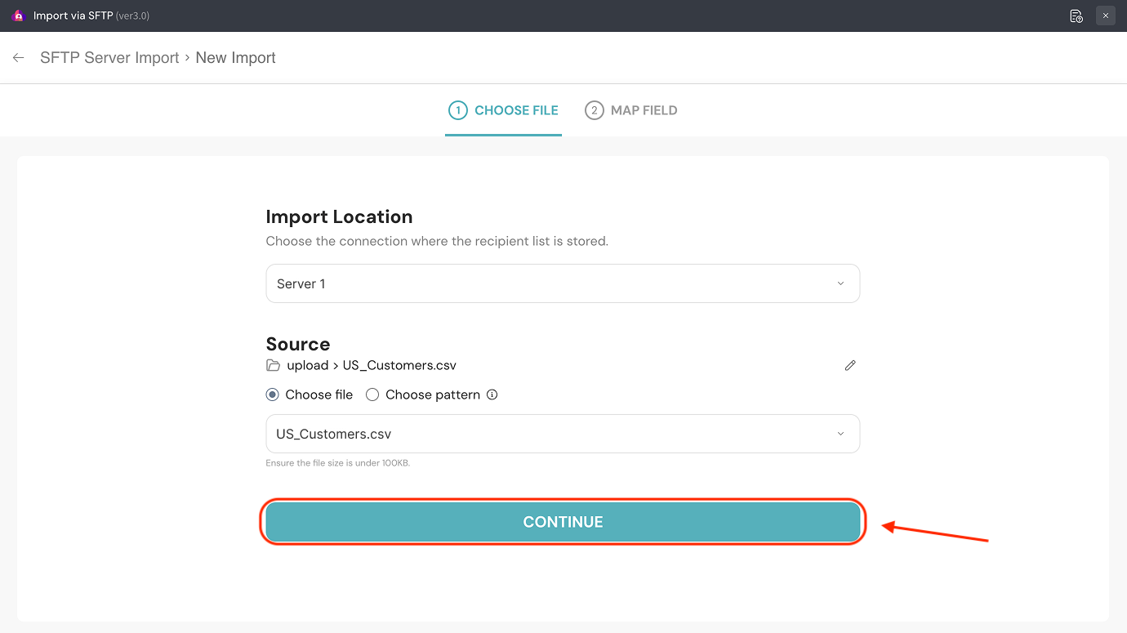Open the SFTP Server Import breadcrumb

click(x=109, y=58)
